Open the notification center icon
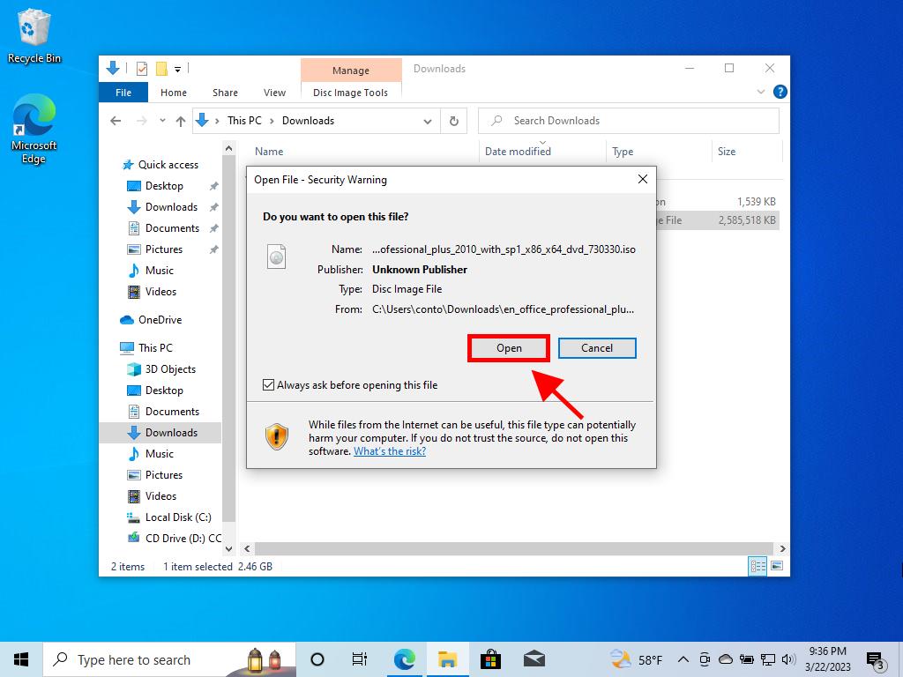Image resolution: width=903 pixels, height=677 pixels. point(875,661)
